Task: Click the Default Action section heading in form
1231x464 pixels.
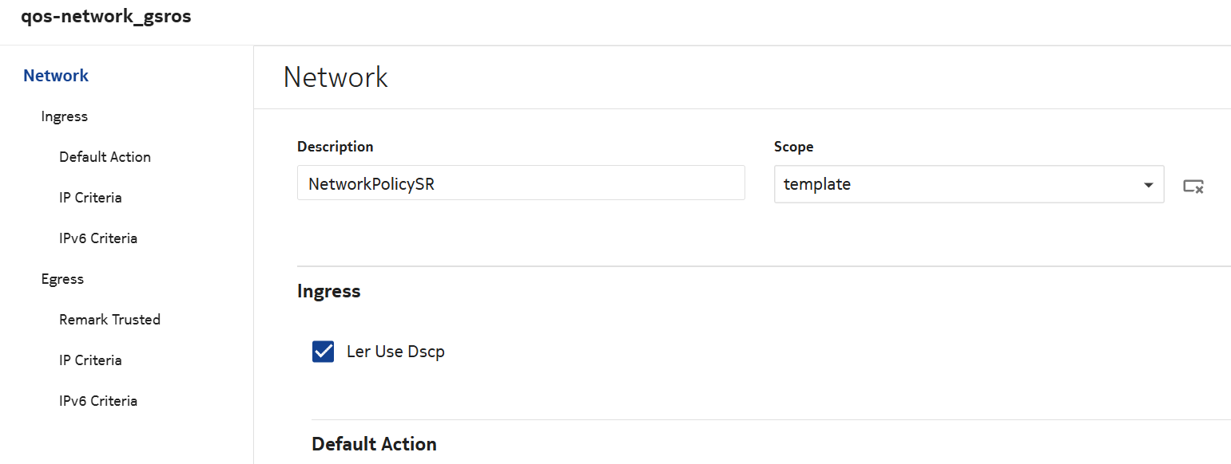Action: (x=374, y=444)
